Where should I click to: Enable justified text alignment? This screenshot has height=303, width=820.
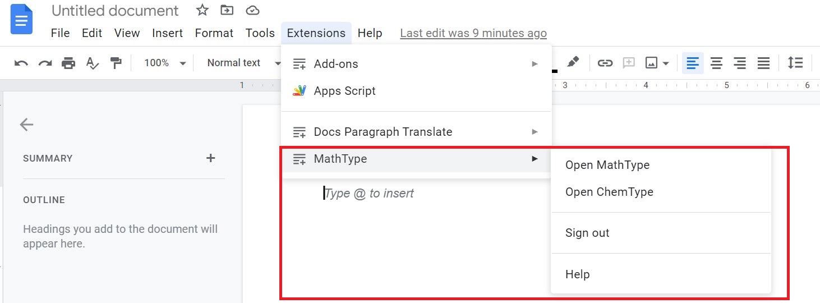(763, 63)
